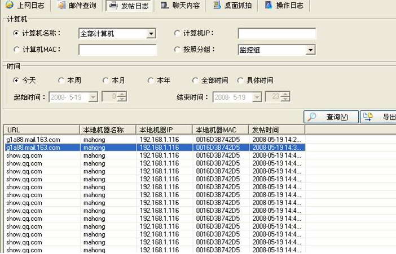Click the computer icon on 桌面抓拍 tab

click(217, 5)
